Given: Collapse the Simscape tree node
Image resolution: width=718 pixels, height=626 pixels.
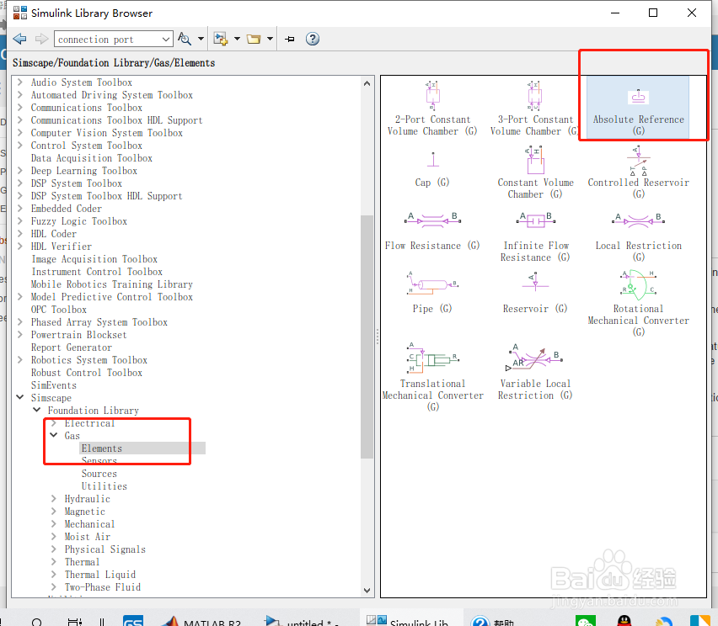Looking at the screenshot, I should (20, 397).
